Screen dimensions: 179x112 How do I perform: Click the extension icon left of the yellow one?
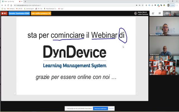[x=161, y=5]
